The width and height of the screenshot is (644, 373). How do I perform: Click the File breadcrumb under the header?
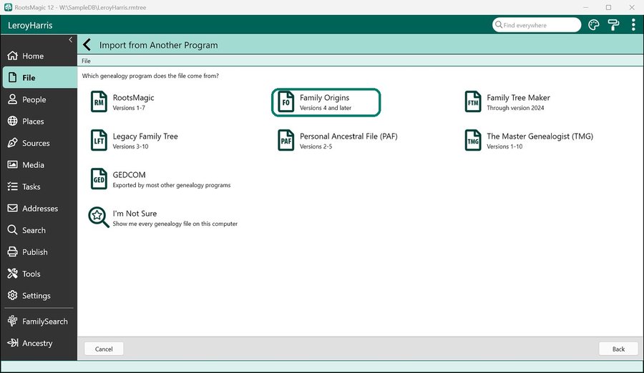(86, 61)
